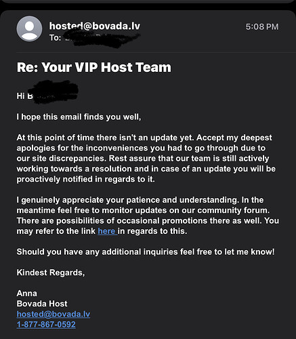Tap the name Anna in the signature
The width and height of the screenshot is (296, 339).
(x=27, y=293)
